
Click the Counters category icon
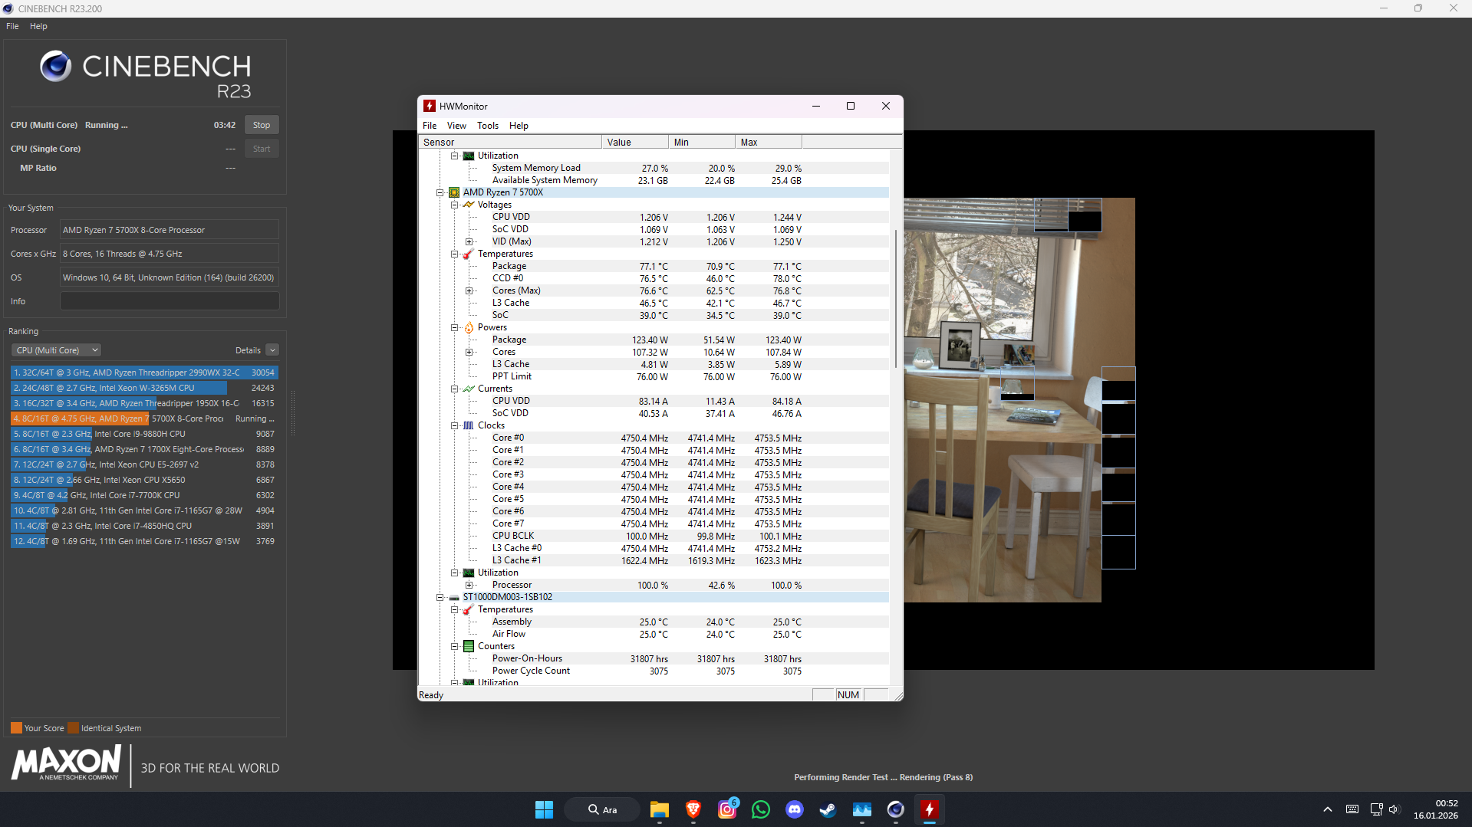[469, 646]
